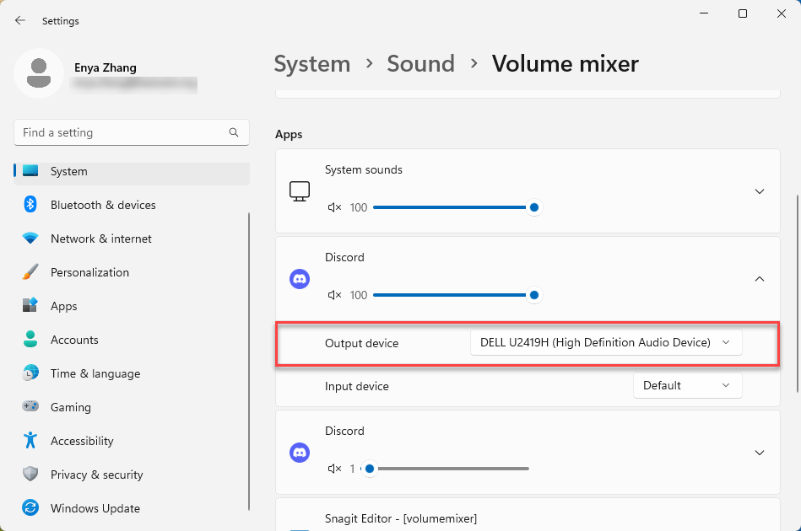Unmute the second Discord entry

click(x=334, y=469)
